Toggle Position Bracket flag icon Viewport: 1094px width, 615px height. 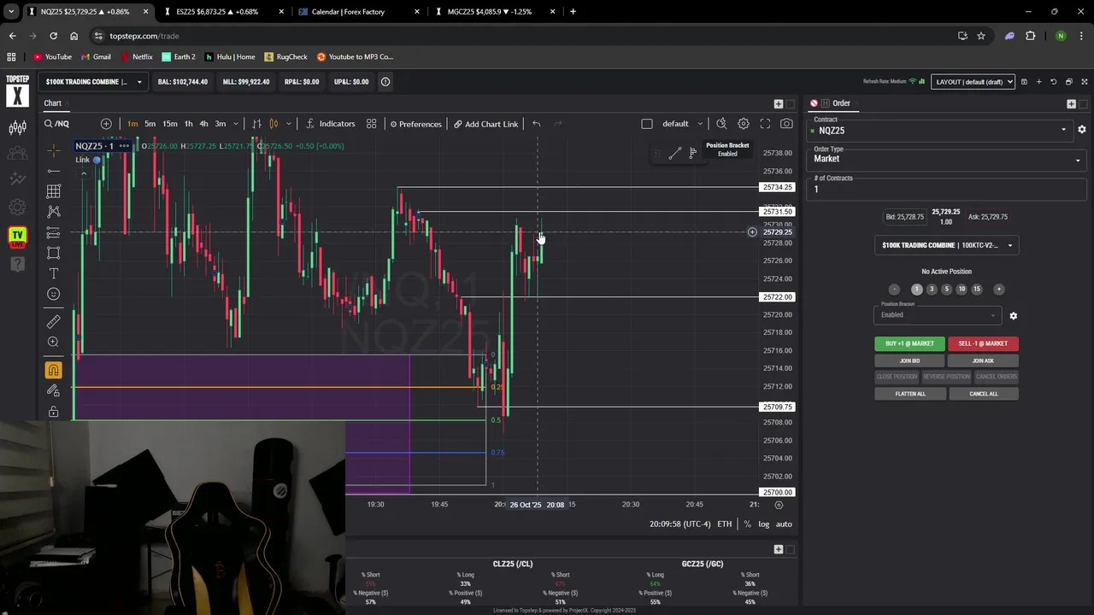[x=692, y=153]
